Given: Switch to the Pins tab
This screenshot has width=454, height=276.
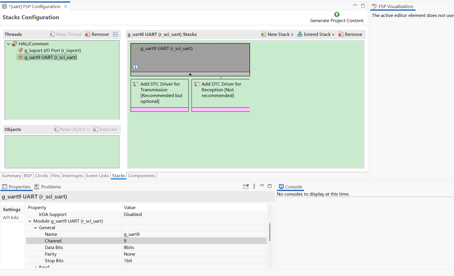Looking at the screenshot, I should 55,176.
